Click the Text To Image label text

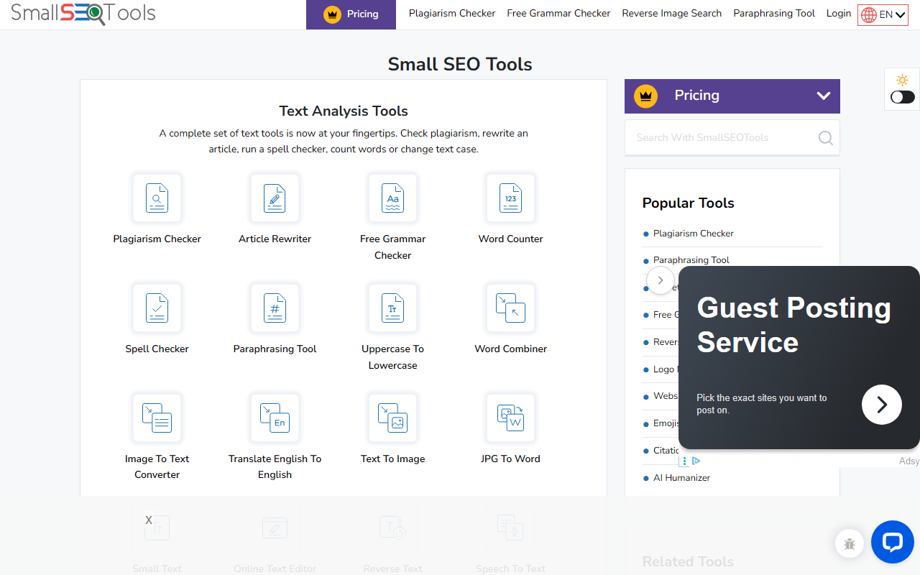tap(392, 459)
